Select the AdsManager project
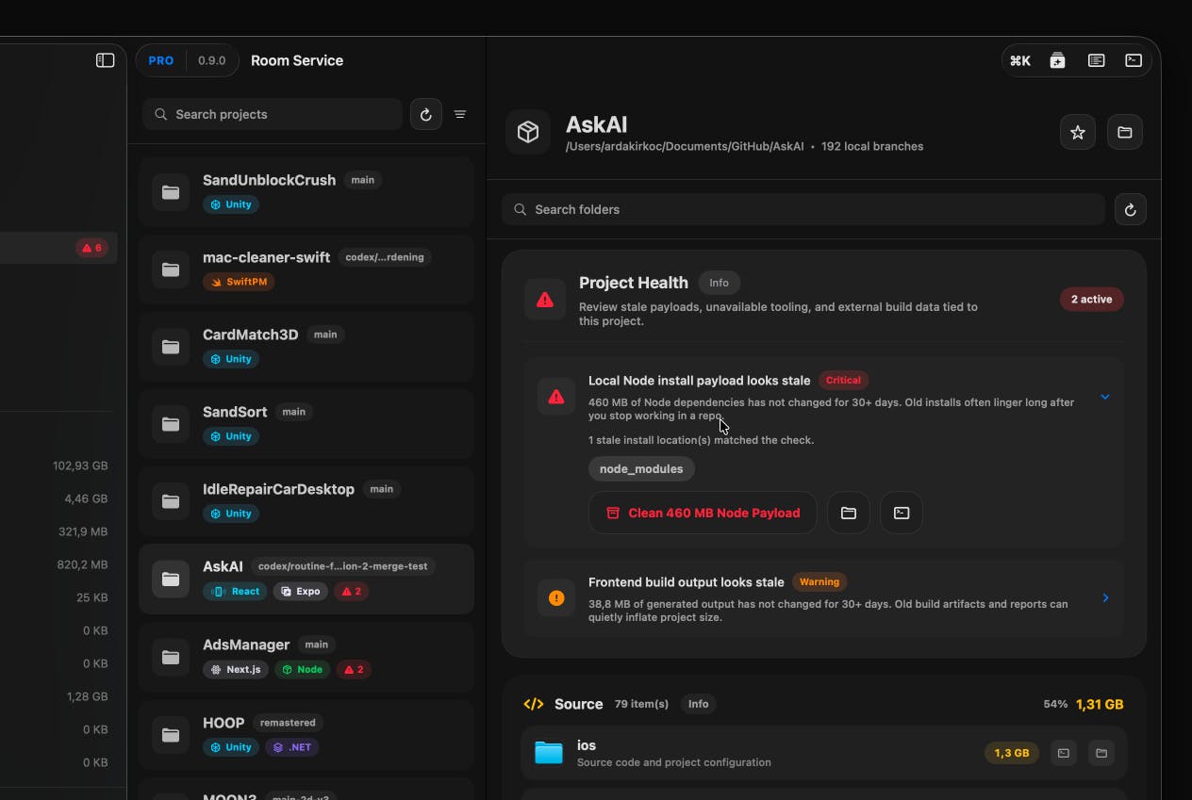The image size is (1192, 800). point(306,657)
